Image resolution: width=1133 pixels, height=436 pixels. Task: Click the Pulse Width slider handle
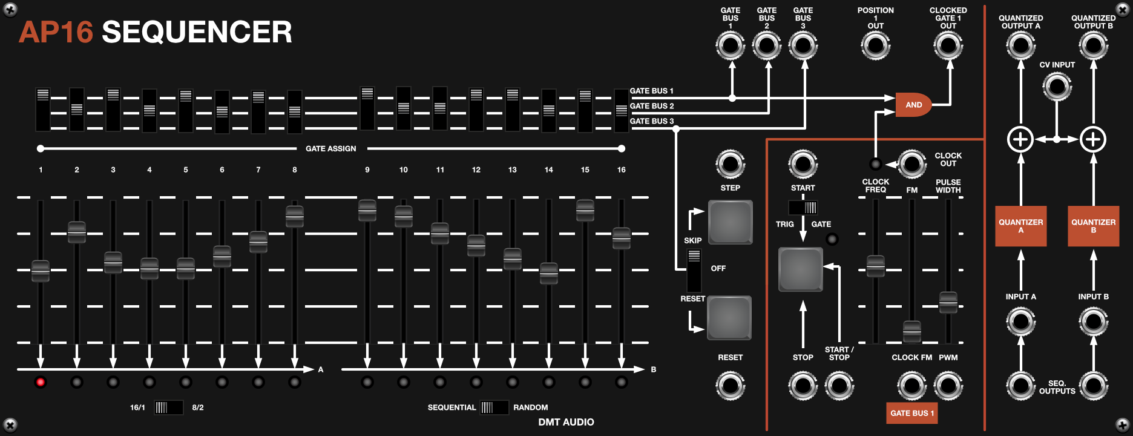click(x=948, y=302)
